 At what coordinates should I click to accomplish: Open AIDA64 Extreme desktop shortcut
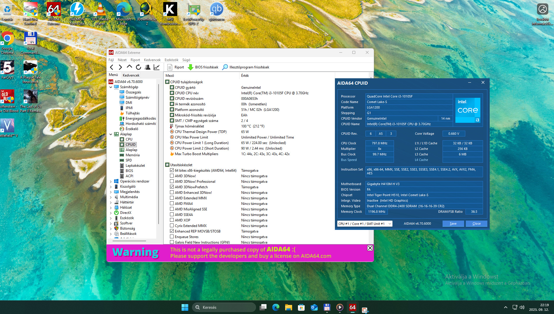pos(54,14)
